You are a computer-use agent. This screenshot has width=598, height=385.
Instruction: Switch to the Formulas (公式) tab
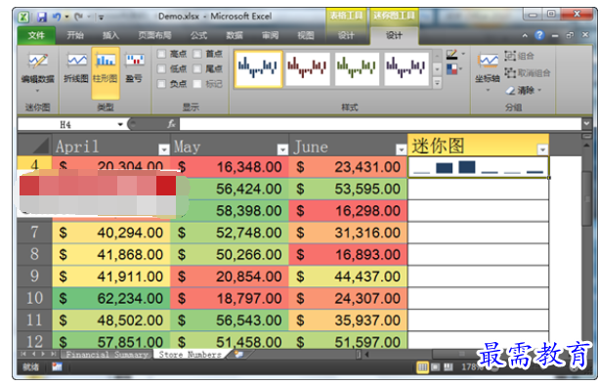(198, 35)
